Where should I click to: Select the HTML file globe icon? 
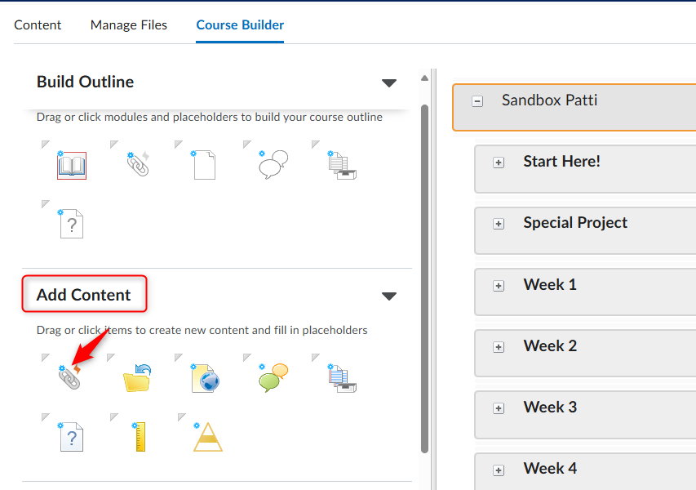coord(205,378)
